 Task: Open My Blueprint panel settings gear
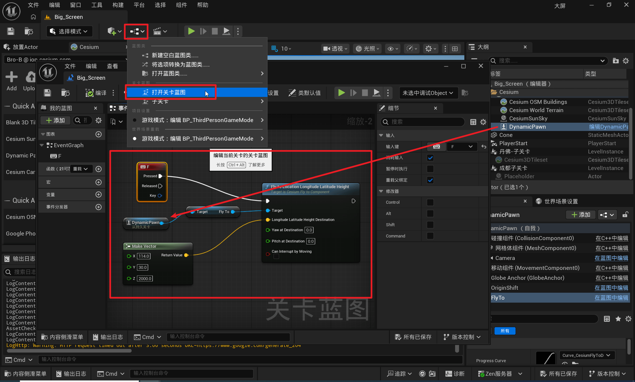(99, 120)
